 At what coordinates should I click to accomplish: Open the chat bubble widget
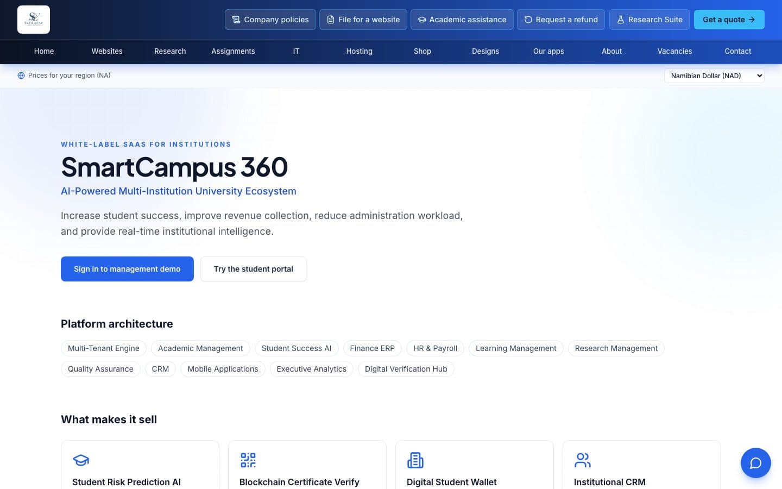(755, 463)
